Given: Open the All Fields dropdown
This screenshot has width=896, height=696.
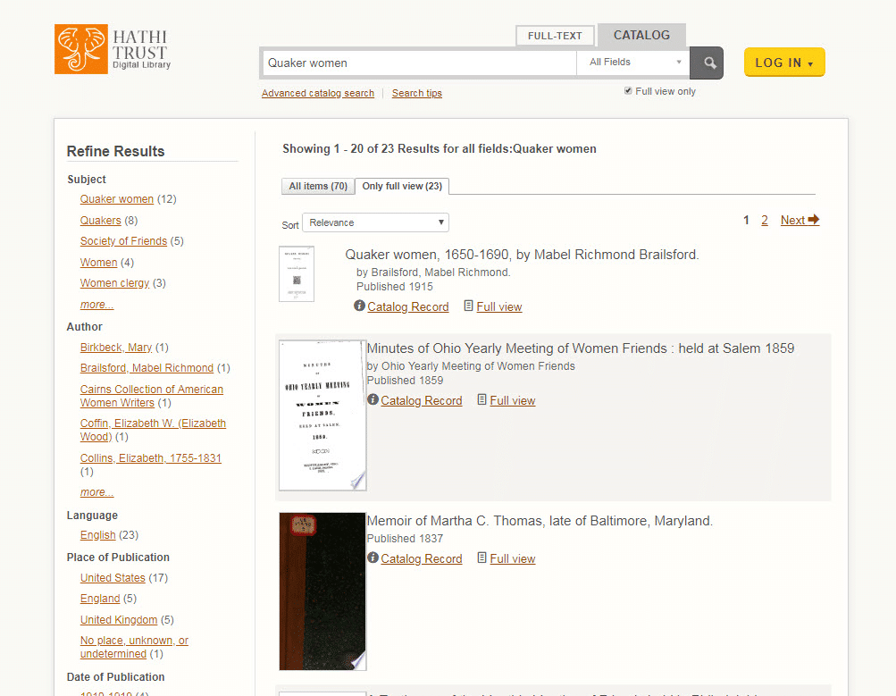Looking at the screenshot, I should tap(633, 63).
